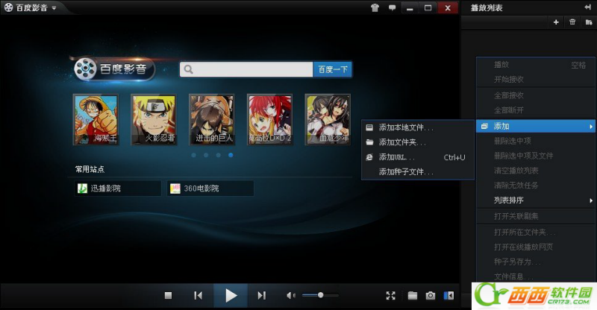Click 删除选中项 in context menu
This screenshot has height=310, width=597.
[535, 141]
